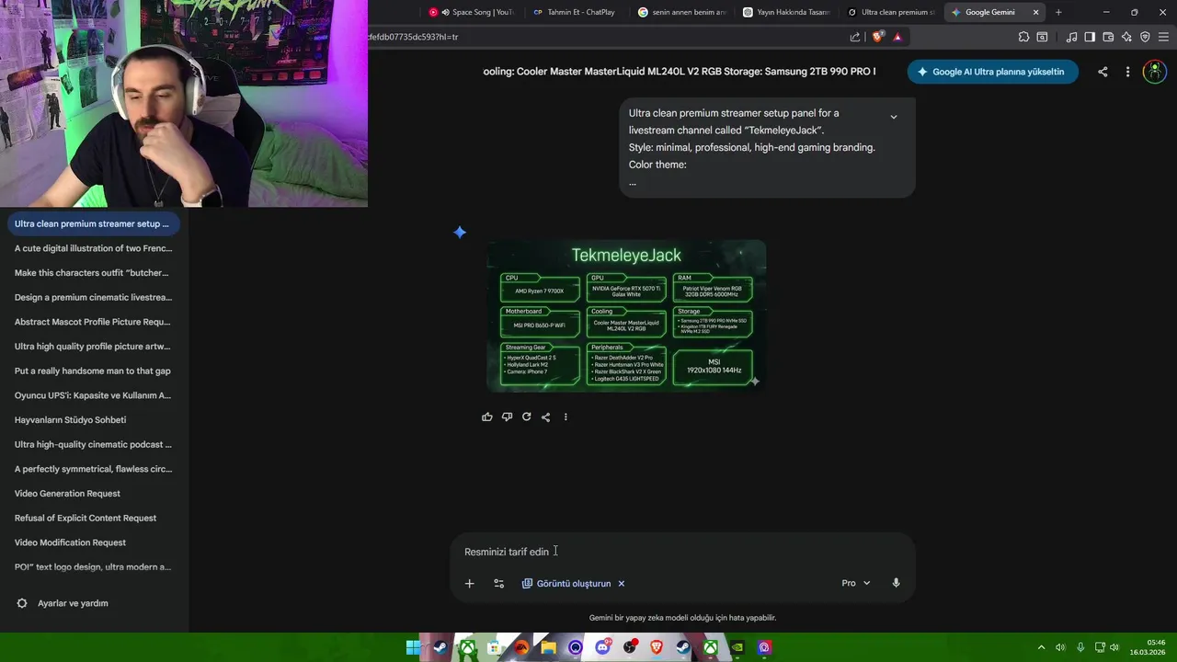Screen dimensions: 1177x662
Task: Open the taskbar clock and date
Action: click(x=1148, y=647)
